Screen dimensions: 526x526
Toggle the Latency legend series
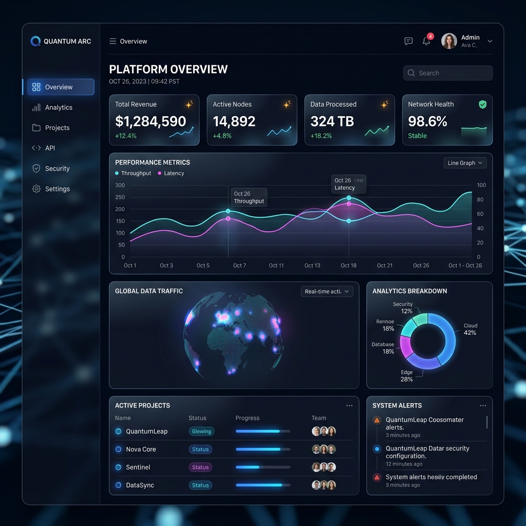click(171, 173)
